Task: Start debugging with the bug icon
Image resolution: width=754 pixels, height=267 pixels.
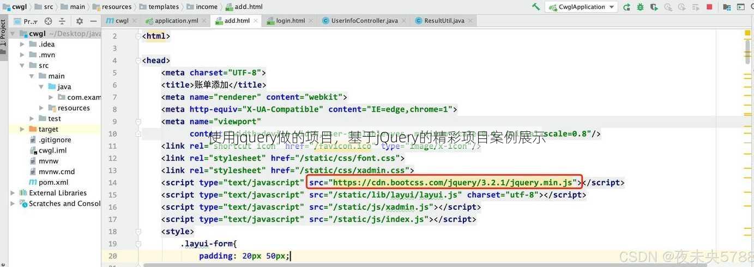Action: 640,7
